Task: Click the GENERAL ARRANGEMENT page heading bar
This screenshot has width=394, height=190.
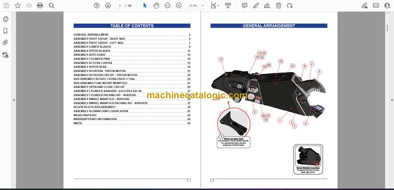Action: point(269,26)
